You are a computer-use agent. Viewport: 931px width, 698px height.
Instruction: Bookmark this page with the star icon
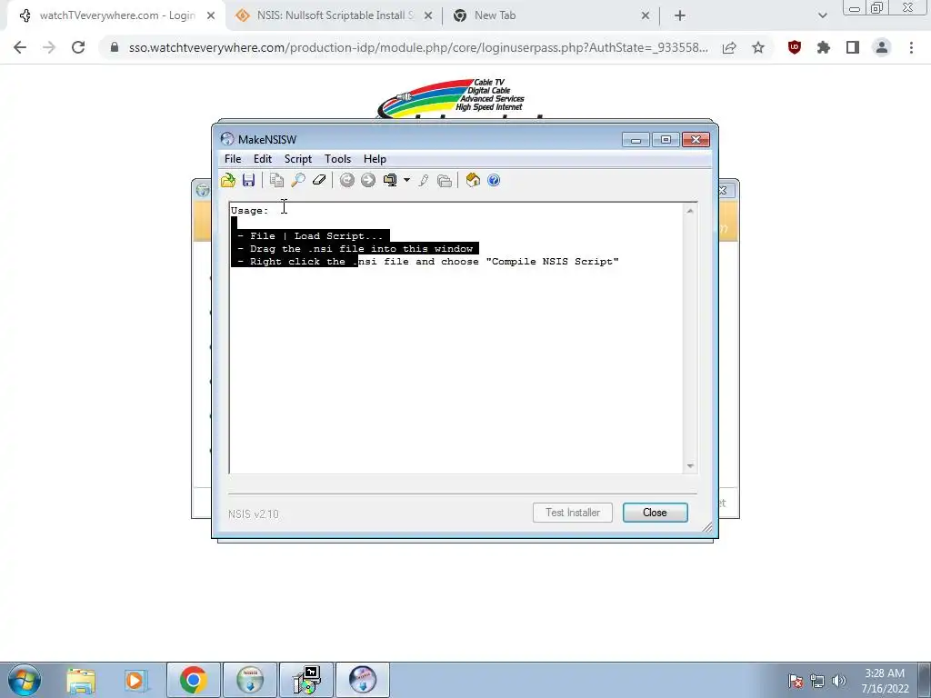pyautogui.click(x=758, y=47)
